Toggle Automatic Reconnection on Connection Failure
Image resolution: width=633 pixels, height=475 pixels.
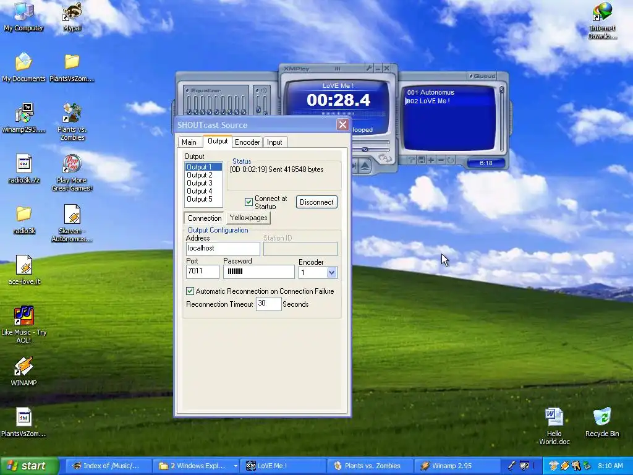point(190,291)
